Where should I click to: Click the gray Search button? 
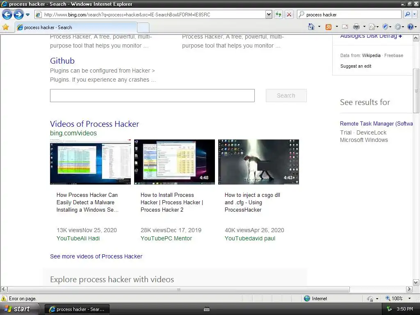click(x=286, y=96)
